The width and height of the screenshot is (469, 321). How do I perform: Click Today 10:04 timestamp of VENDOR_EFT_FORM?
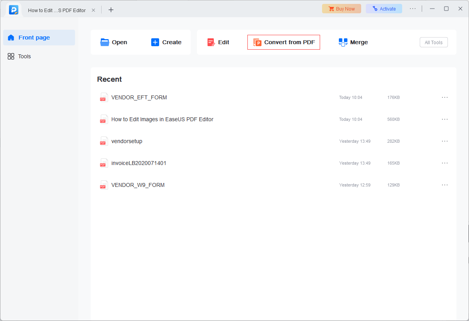(x=351, y=97)
